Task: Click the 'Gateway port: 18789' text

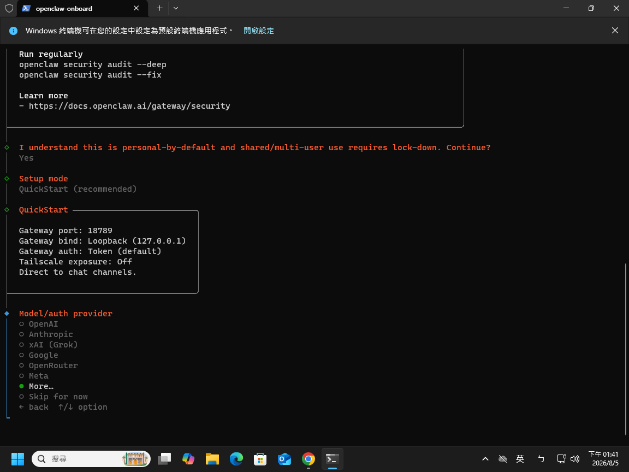Action: pos(66,231)
